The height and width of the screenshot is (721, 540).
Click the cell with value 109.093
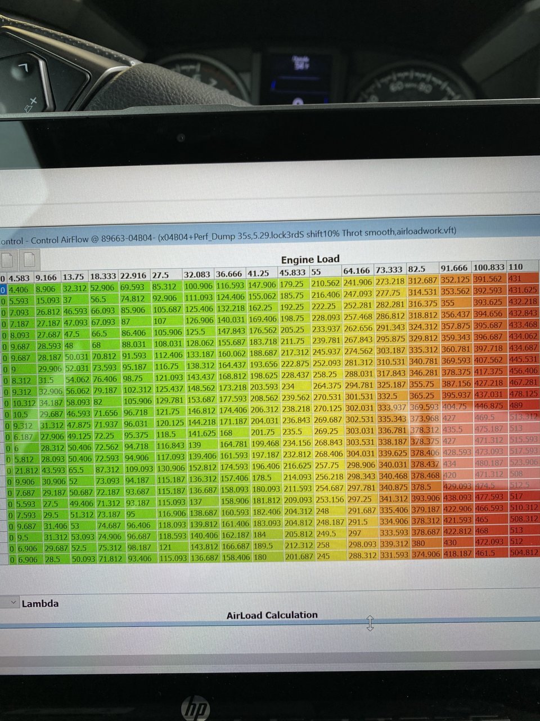pos(139,469)
